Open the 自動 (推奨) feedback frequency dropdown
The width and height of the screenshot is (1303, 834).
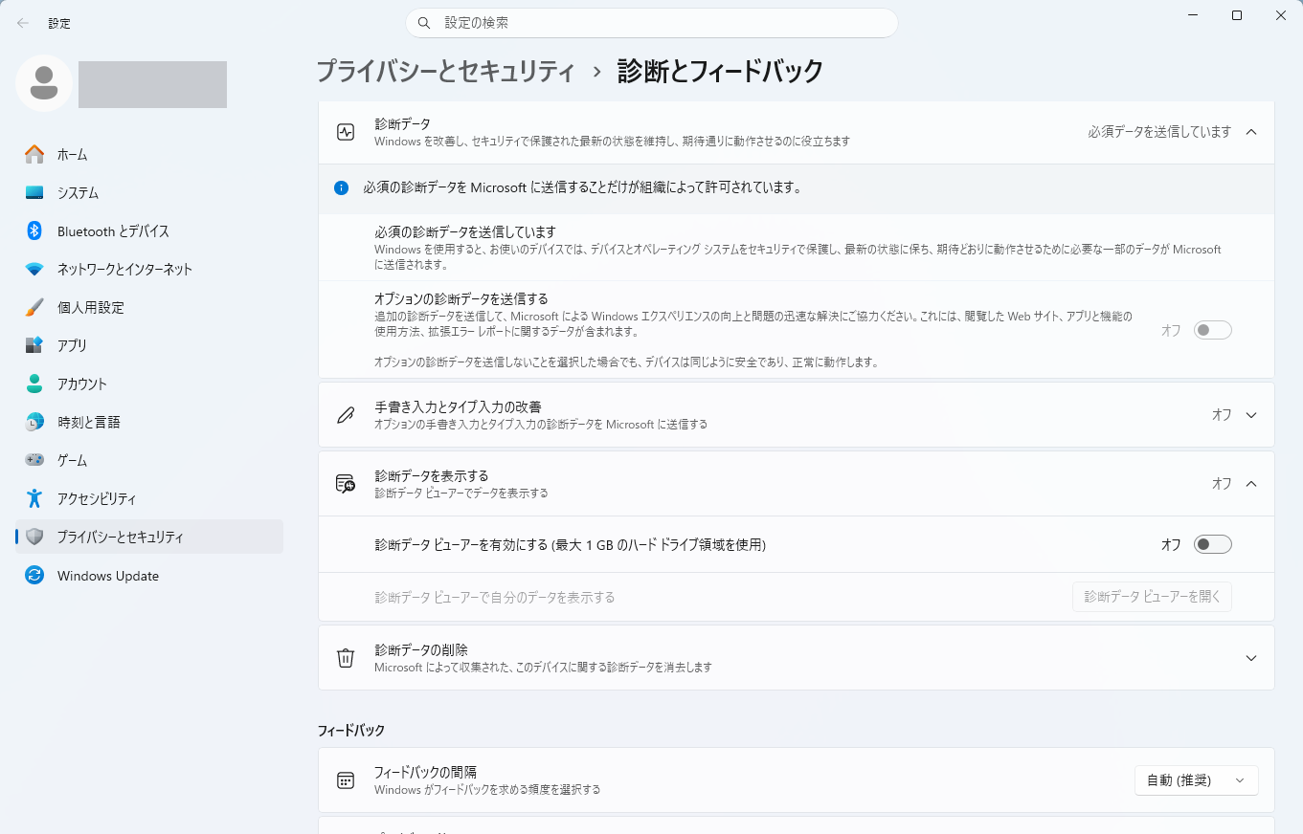point(1197,780)
